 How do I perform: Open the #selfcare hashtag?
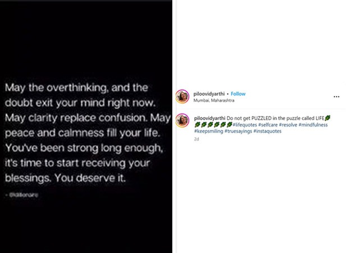tap(269, 124)
